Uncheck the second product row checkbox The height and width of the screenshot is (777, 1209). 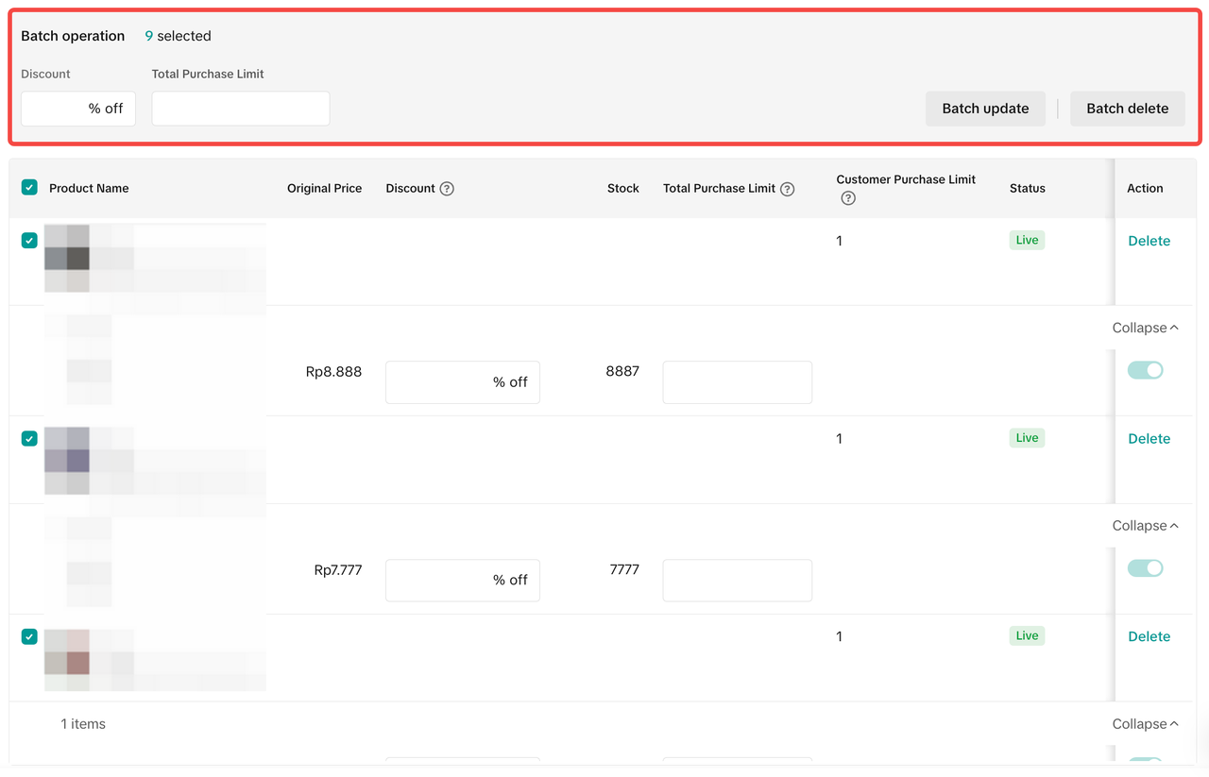coord(29,438)
